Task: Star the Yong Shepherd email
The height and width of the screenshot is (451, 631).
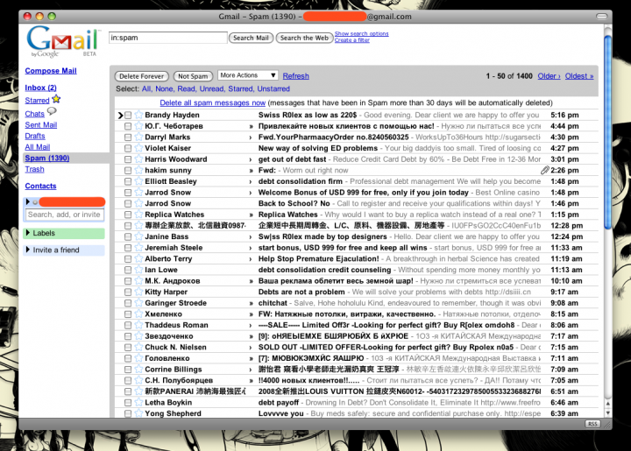Action: click(x=138, y=413)
